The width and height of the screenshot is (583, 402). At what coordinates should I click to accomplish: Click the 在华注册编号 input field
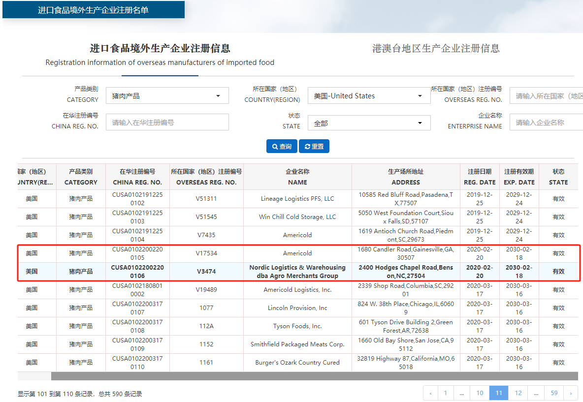coord(167,123)
